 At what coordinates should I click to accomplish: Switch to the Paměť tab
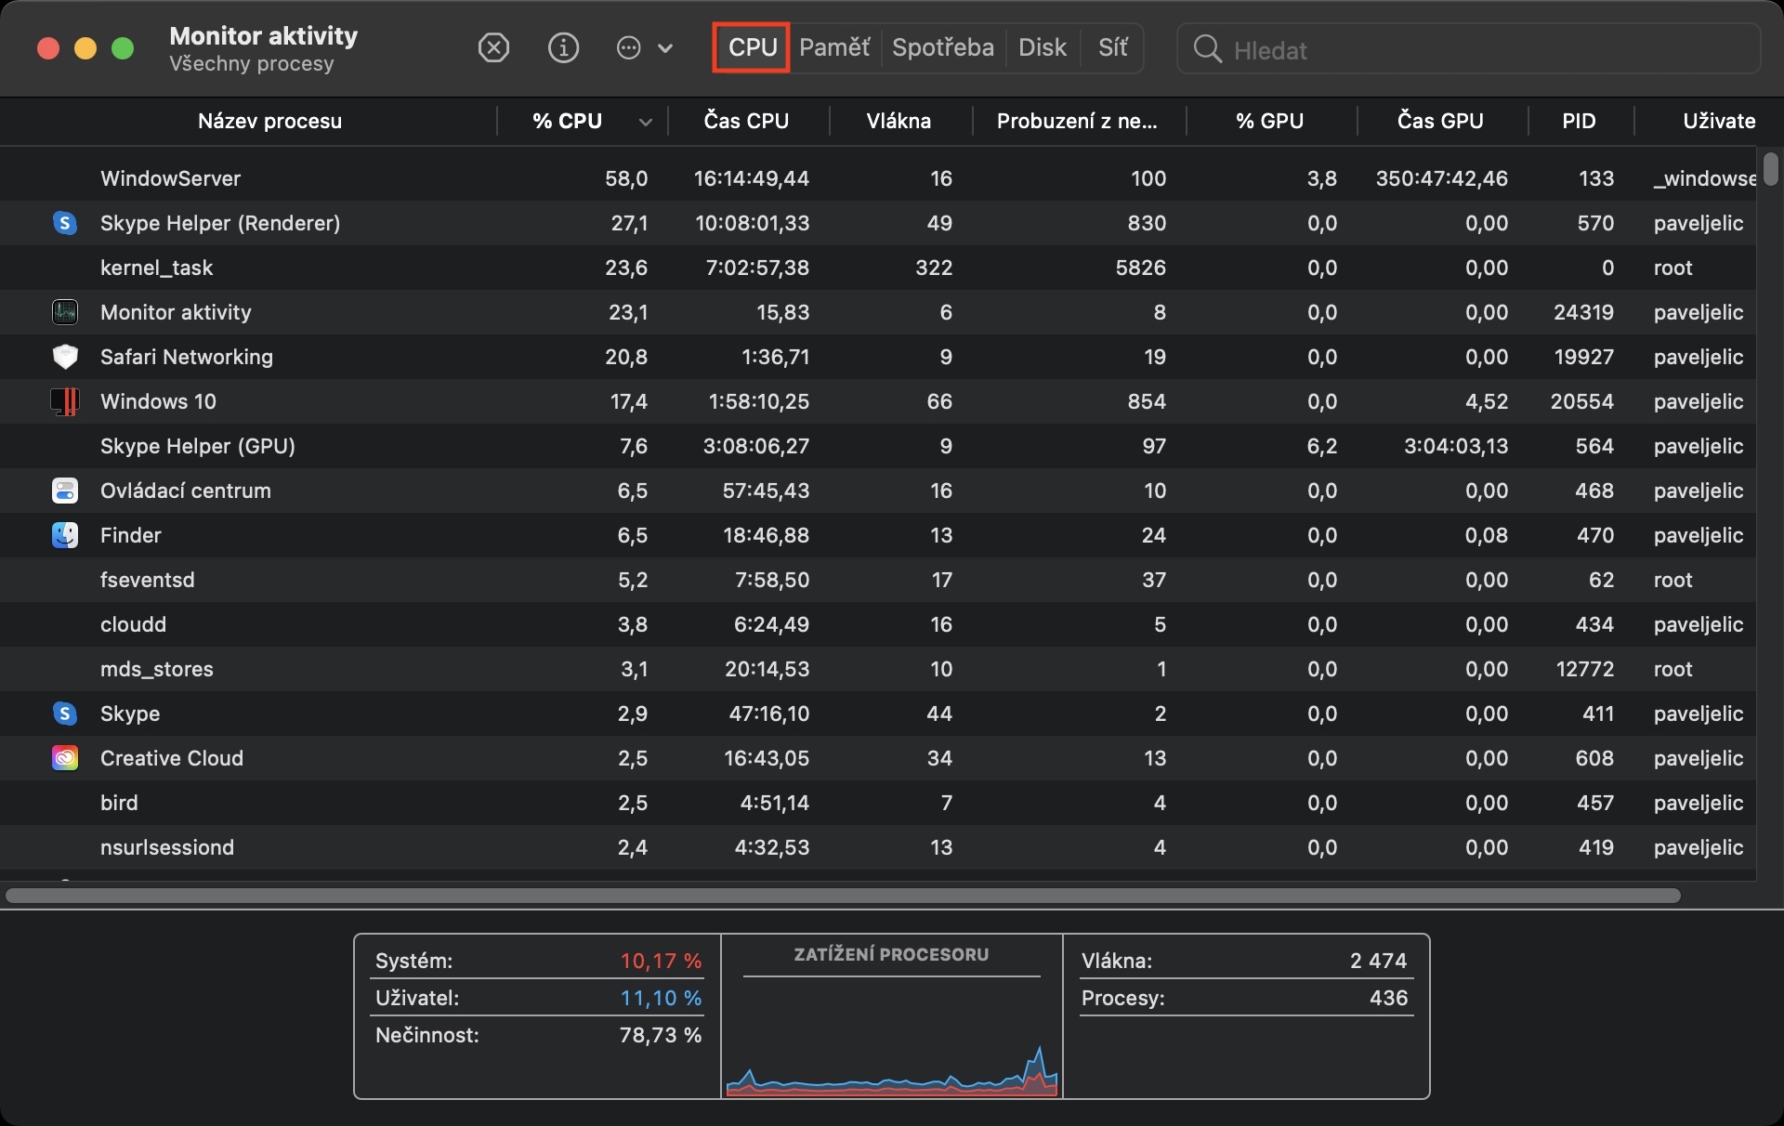coord(833,47)
